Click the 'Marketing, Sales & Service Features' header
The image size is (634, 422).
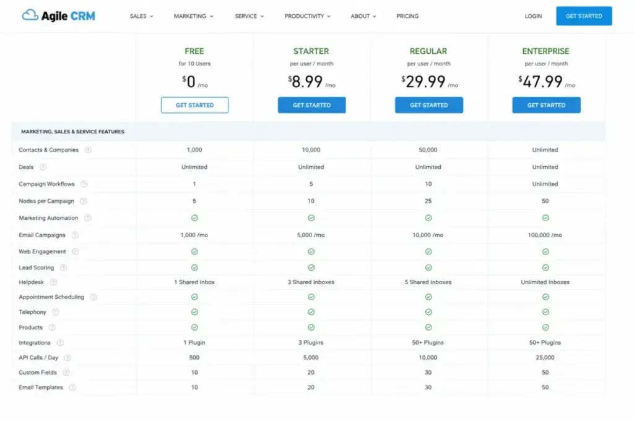pos(72,132)
